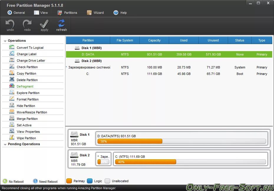Click the View Properties icon
Image resolution: width=274 pixels, height=191 pixels.
[x=12, y=131]
